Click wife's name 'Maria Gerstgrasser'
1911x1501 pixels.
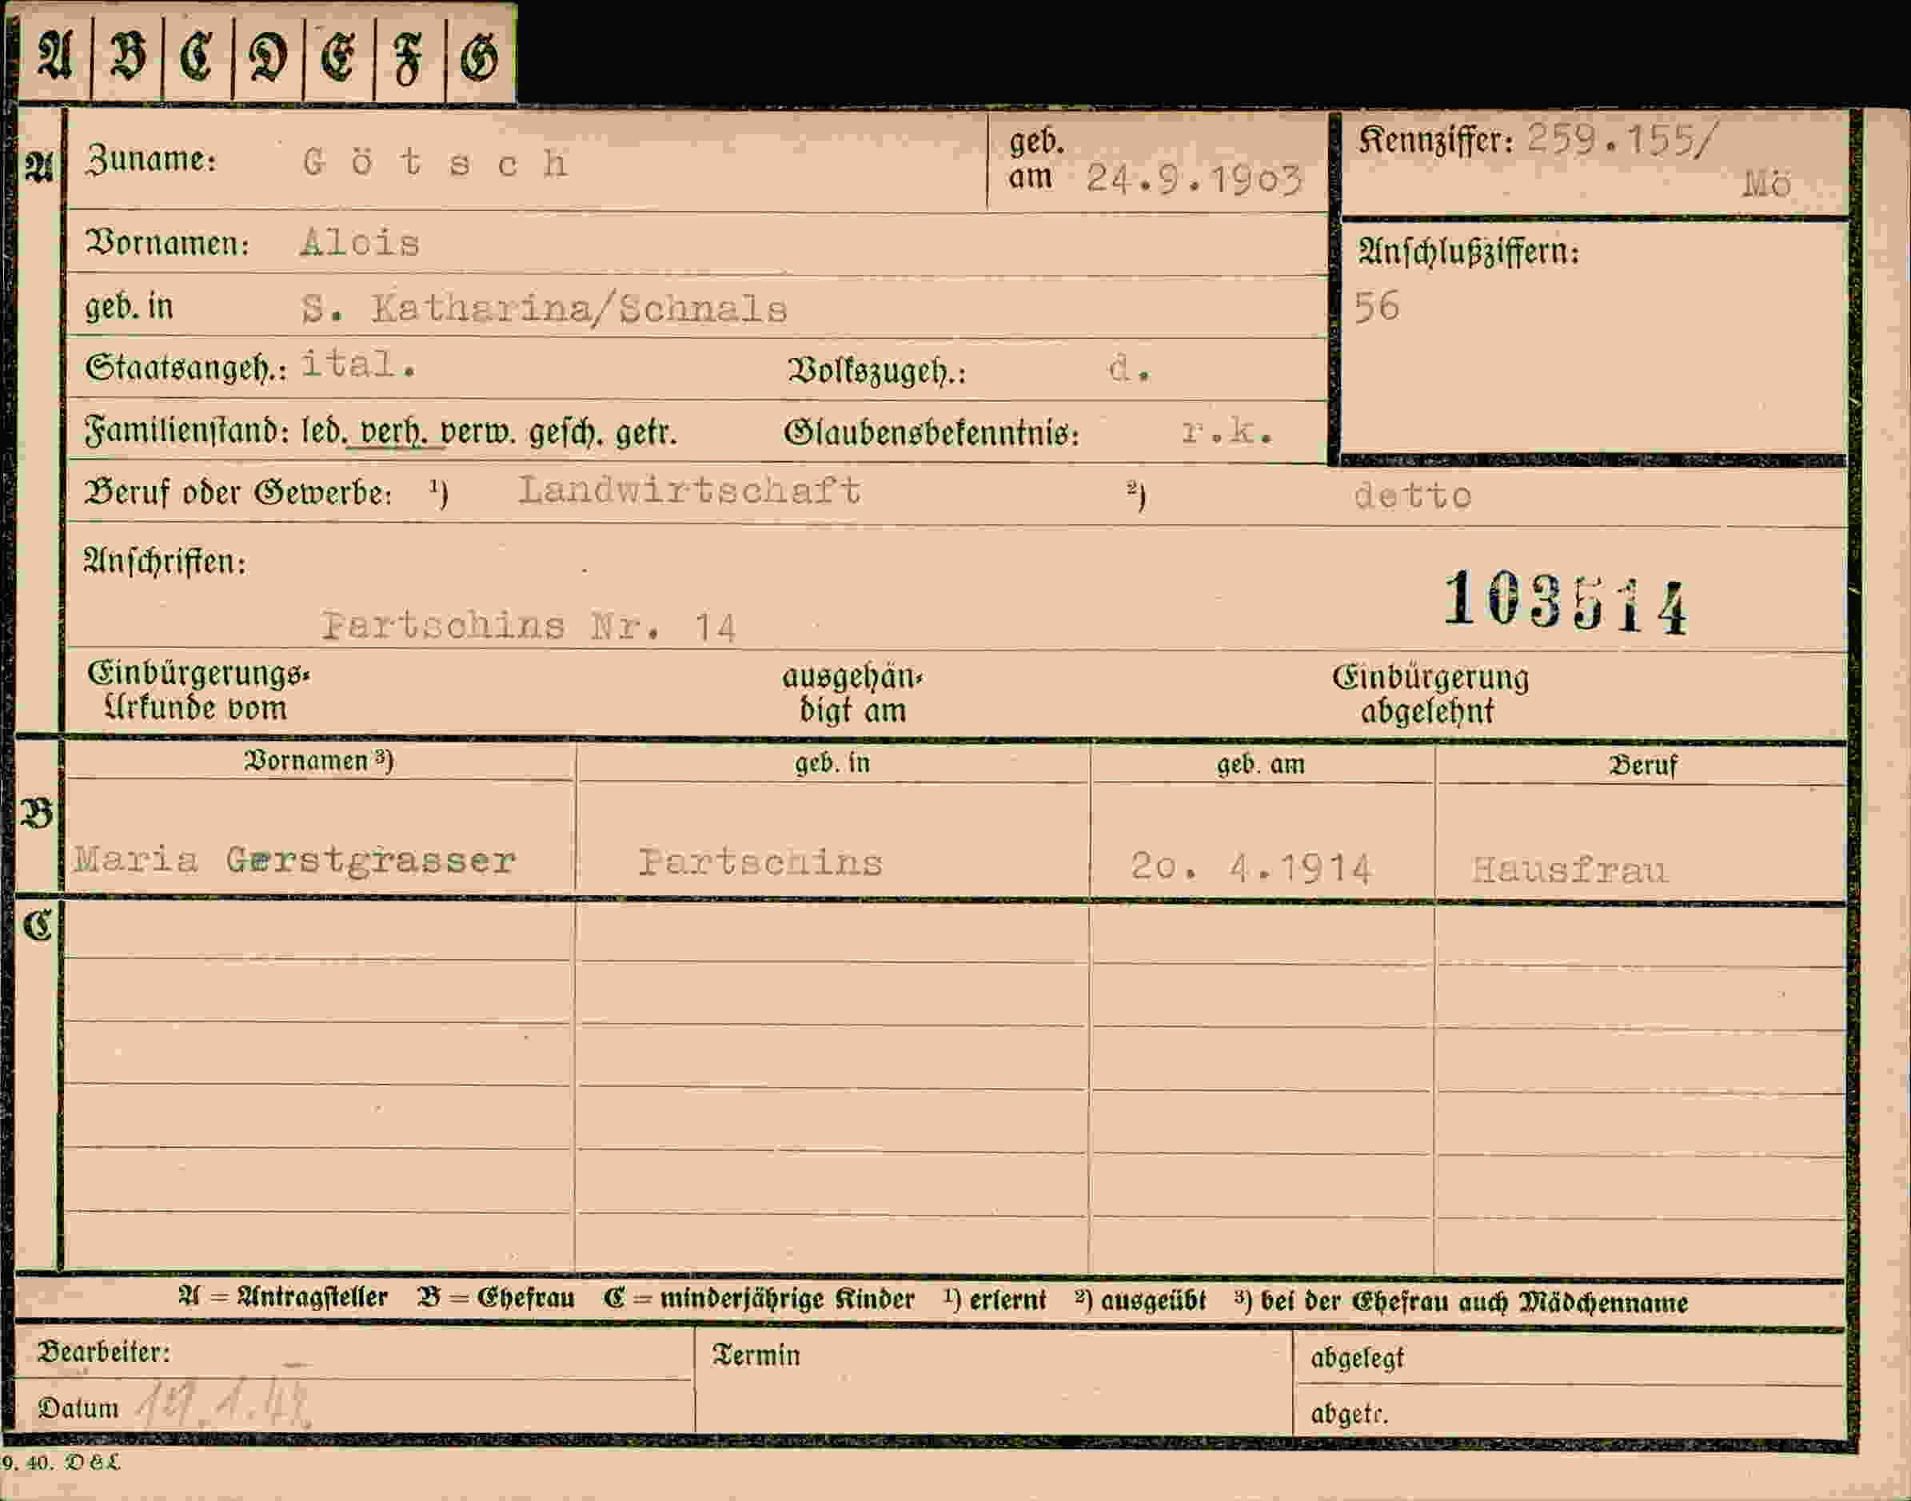tap(294, 859)
